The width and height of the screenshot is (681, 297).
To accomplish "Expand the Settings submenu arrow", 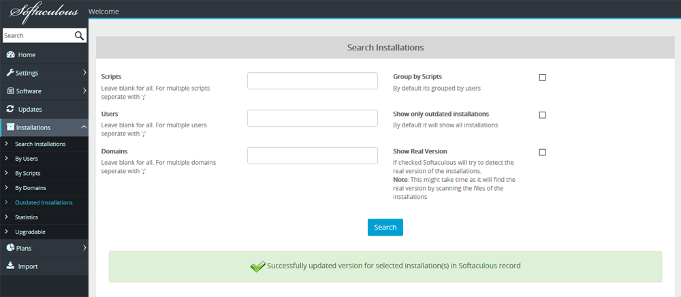I will (84, 73).
